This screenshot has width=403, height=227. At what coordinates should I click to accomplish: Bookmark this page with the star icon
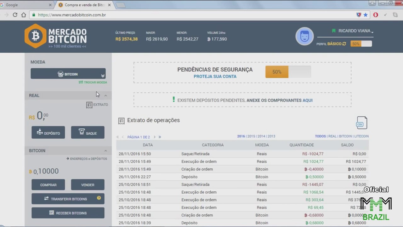tap(366, 15)
